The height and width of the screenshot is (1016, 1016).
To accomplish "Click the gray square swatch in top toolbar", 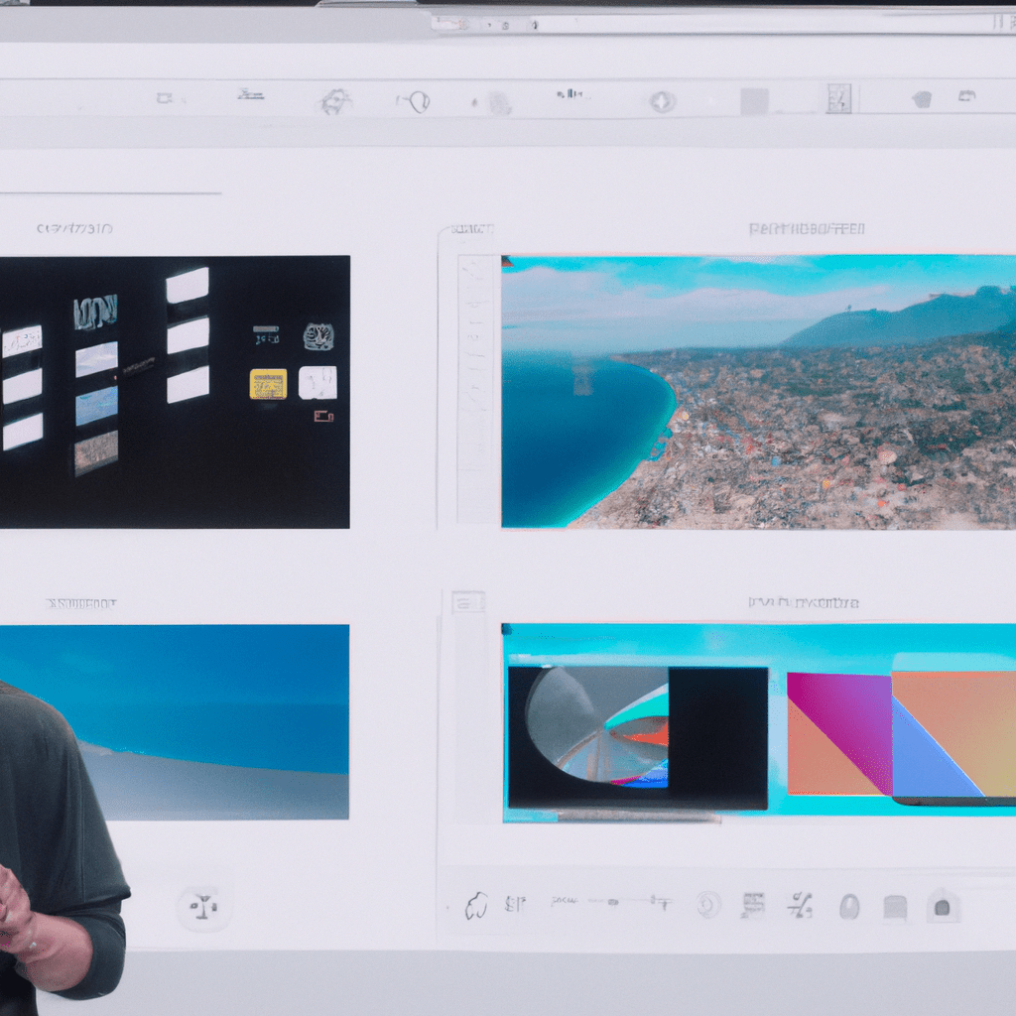I will point(754,102).
